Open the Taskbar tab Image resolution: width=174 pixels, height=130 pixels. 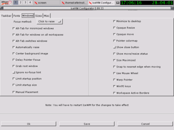[x=6, y=16]
